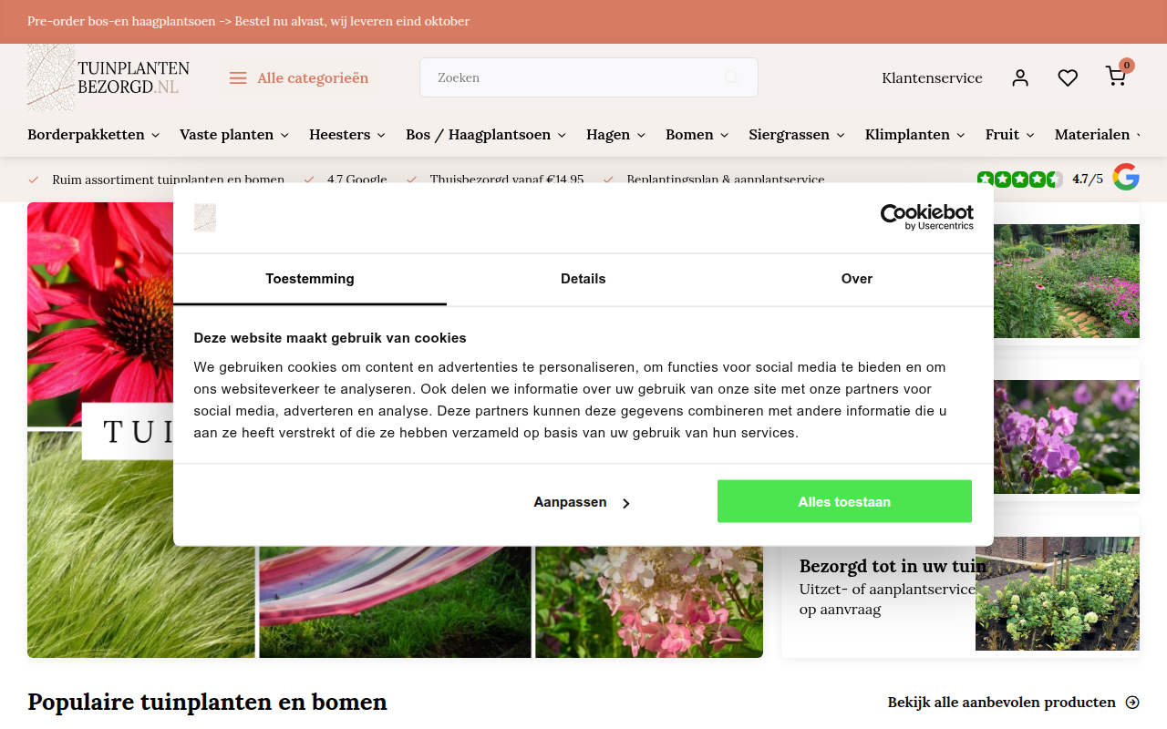Click the hydrangea planting thumbnail image
Screen dimensions: 1167x729
click(x=1058, y=593)
